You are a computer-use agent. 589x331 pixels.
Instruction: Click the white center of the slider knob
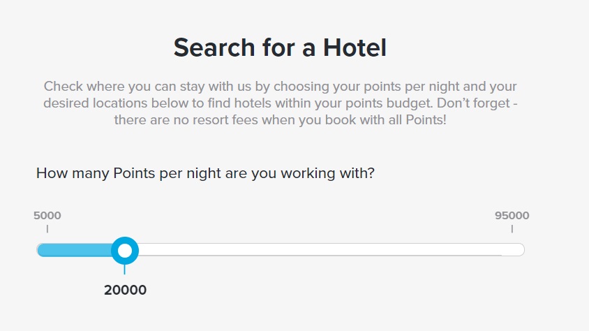click(x=125, y=249)
